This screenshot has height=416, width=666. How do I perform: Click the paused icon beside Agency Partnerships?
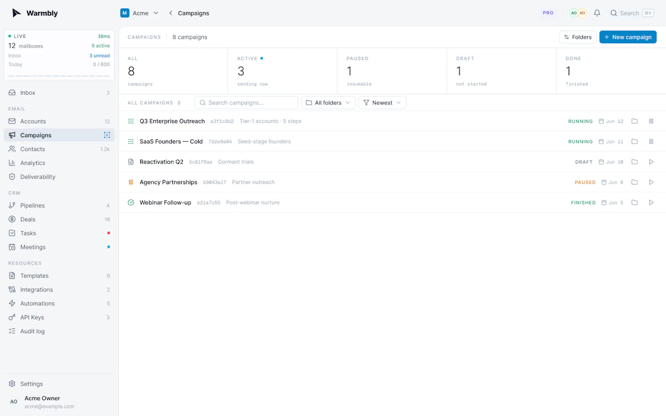(131, 182)
